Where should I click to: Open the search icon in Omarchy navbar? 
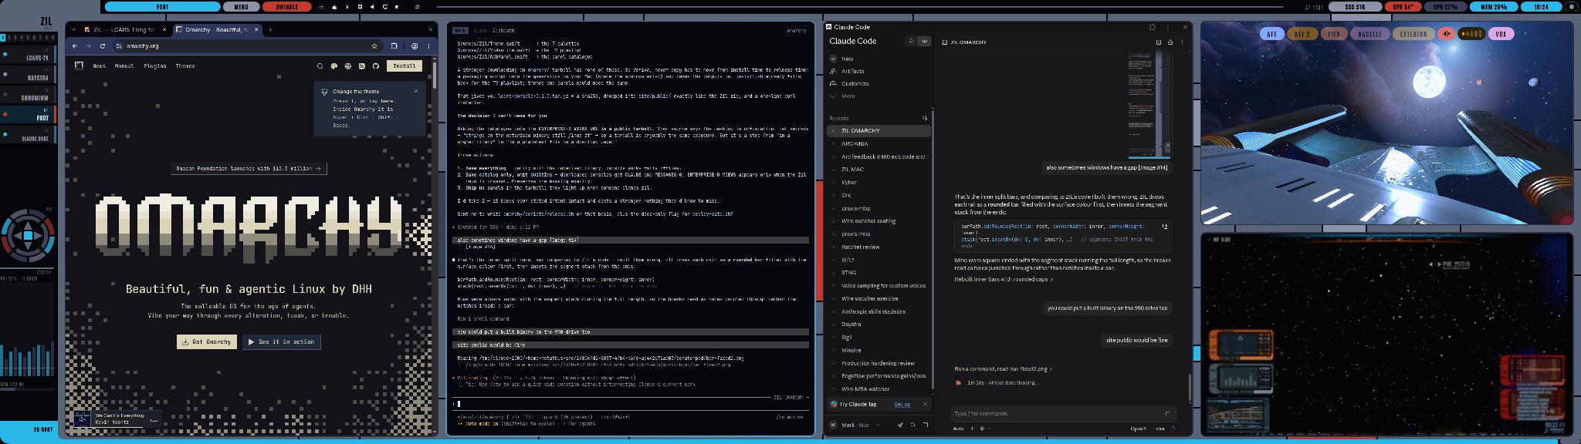tap(320, 66)
